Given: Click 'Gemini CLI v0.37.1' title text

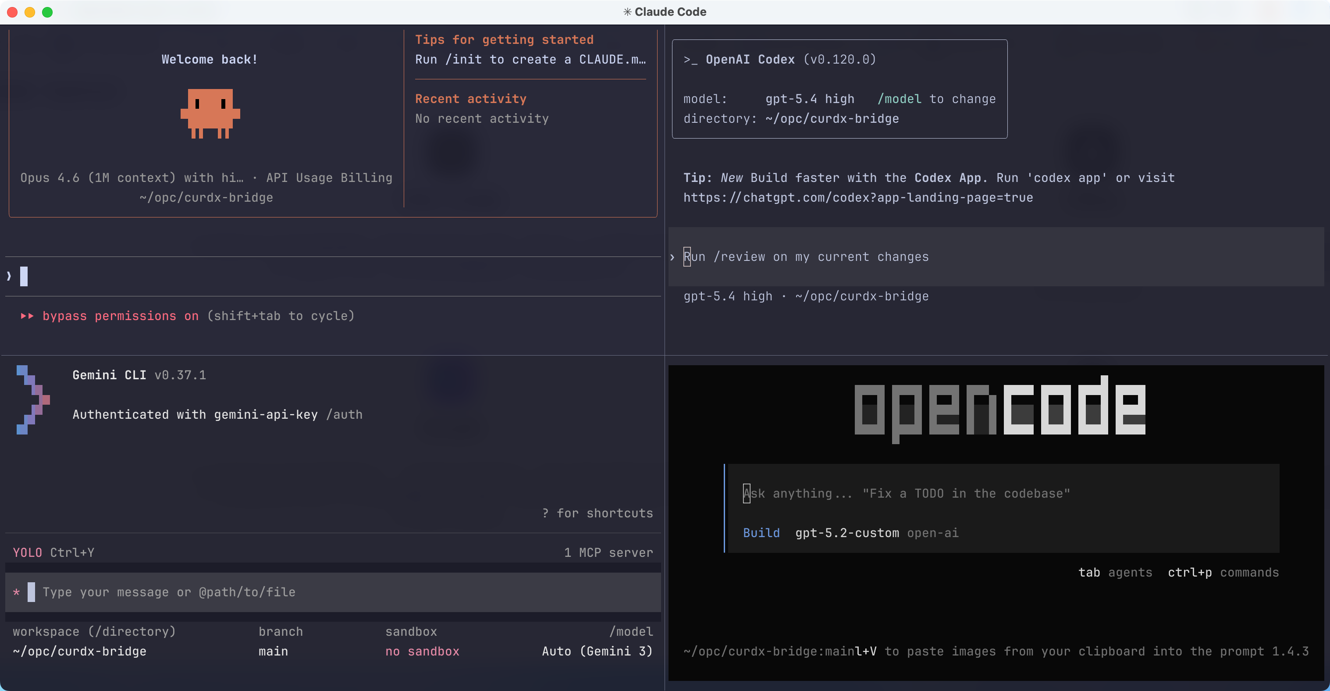Looking at the screenshot, I should [139, 375].
